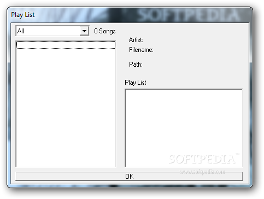Open the All category dropdown arrow
The height and width of the screenshot is (199, 264).
84,31
